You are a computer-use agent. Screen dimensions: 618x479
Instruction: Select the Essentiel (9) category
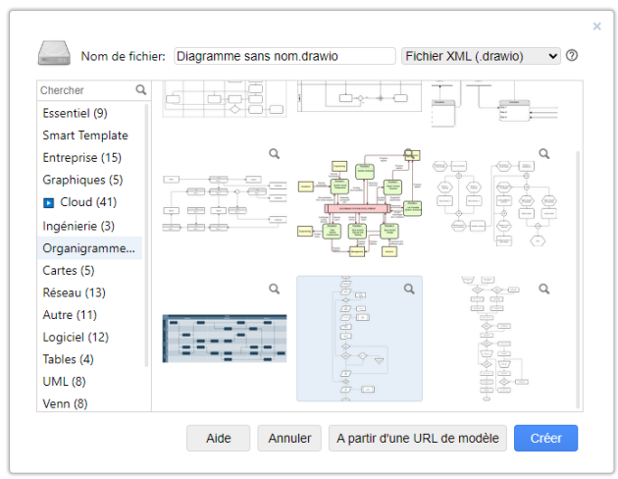pos(75,113)
